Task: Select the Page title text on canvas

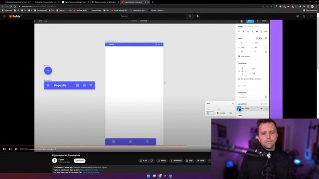Action: click(x=60, y=86)
